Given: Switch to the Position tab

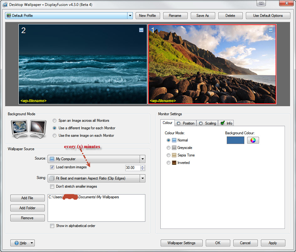Looking at the screenshot, I should (186, 123).
